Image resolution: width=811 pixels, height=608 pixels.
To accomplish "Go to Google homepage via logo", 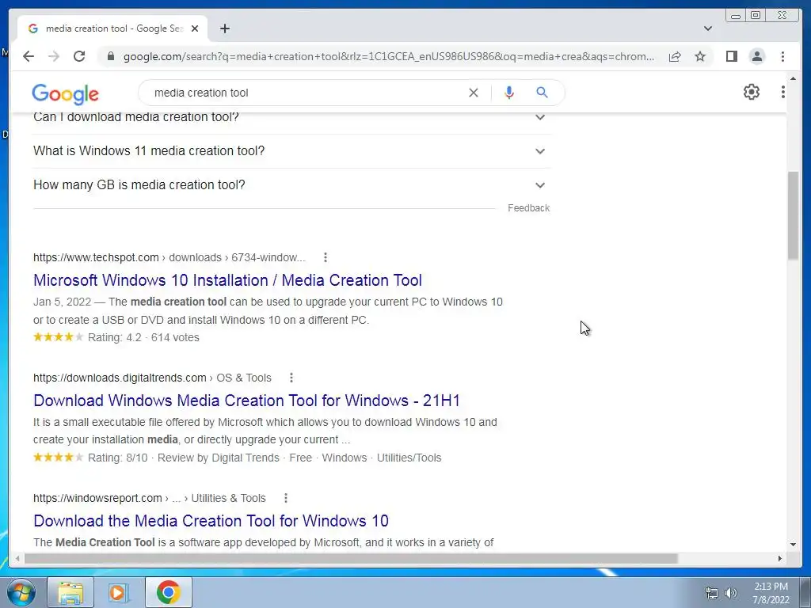I will [x=65, y=93].
